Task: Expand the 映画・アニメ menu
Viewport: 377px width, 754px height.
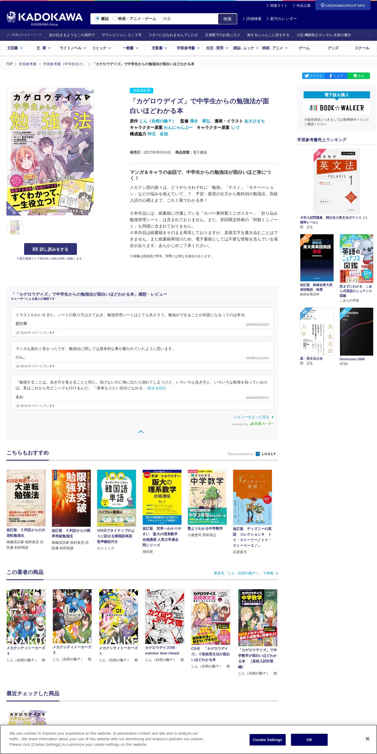Action: [x=275, y=48]
